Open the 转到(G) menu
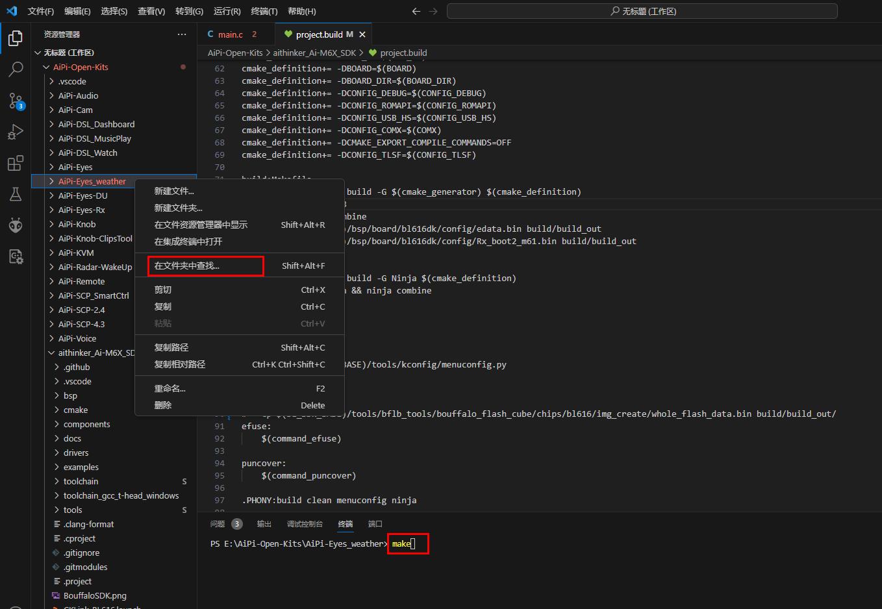The width and height of the screenshot is (882, 609). point(189,11)
